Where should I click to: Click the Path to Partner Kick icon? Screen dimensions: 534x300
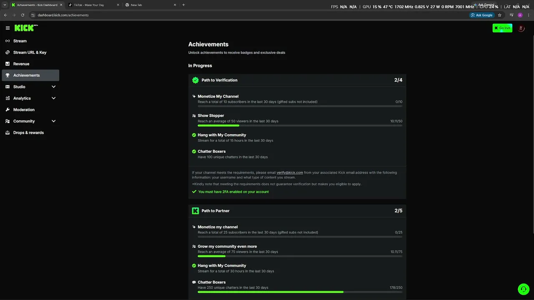tap(195, 211)
